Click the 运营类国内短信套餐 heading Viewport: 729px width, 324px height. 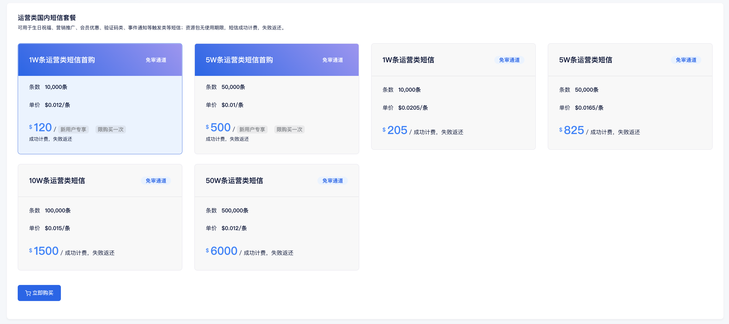pyautogui.click(x=47, y=18)
